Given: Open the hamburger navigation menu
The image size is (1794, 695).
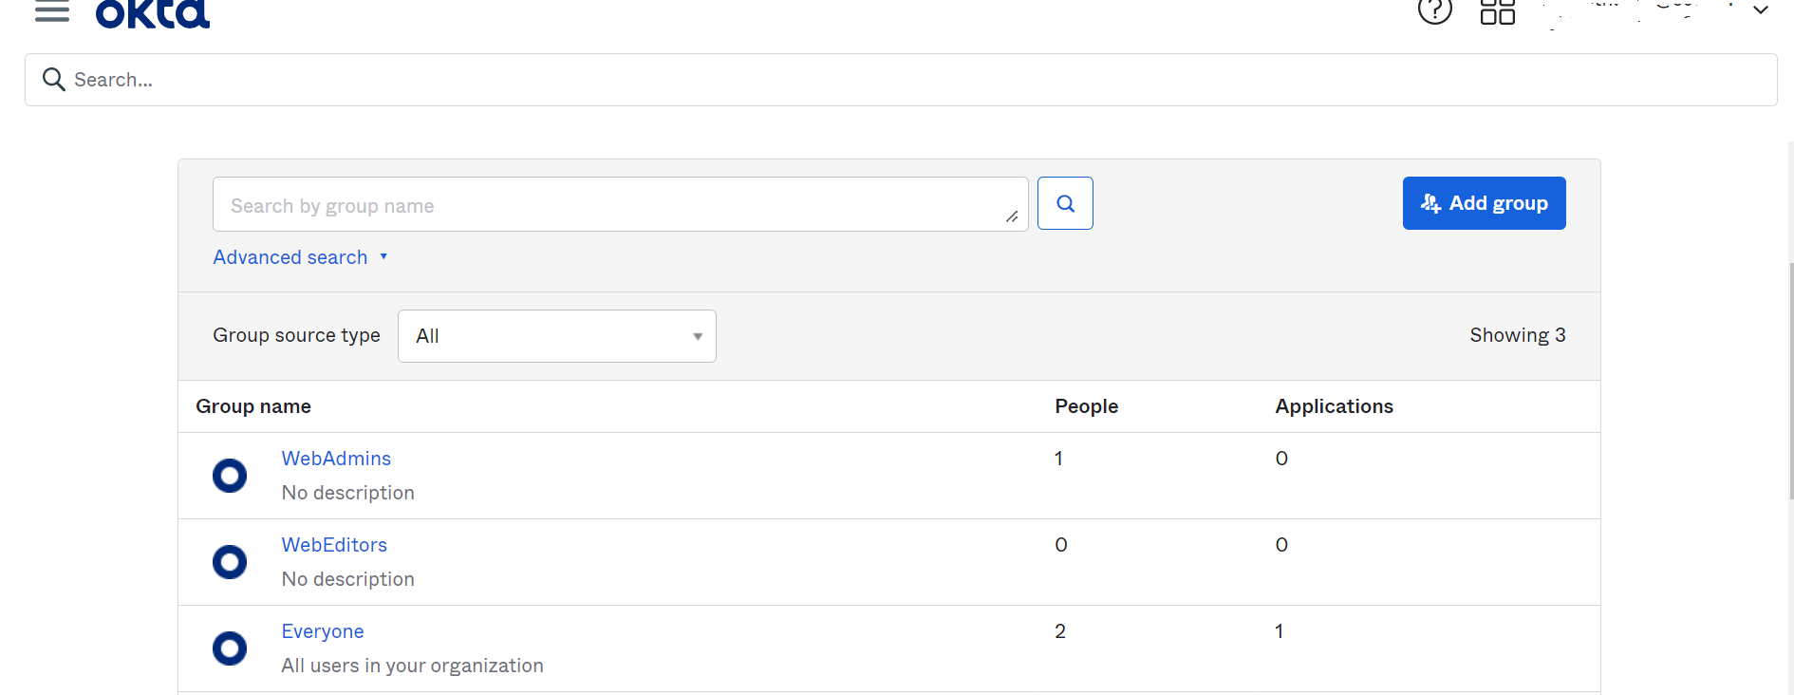Looking at the screenshot, I should (x=52, y=11).
